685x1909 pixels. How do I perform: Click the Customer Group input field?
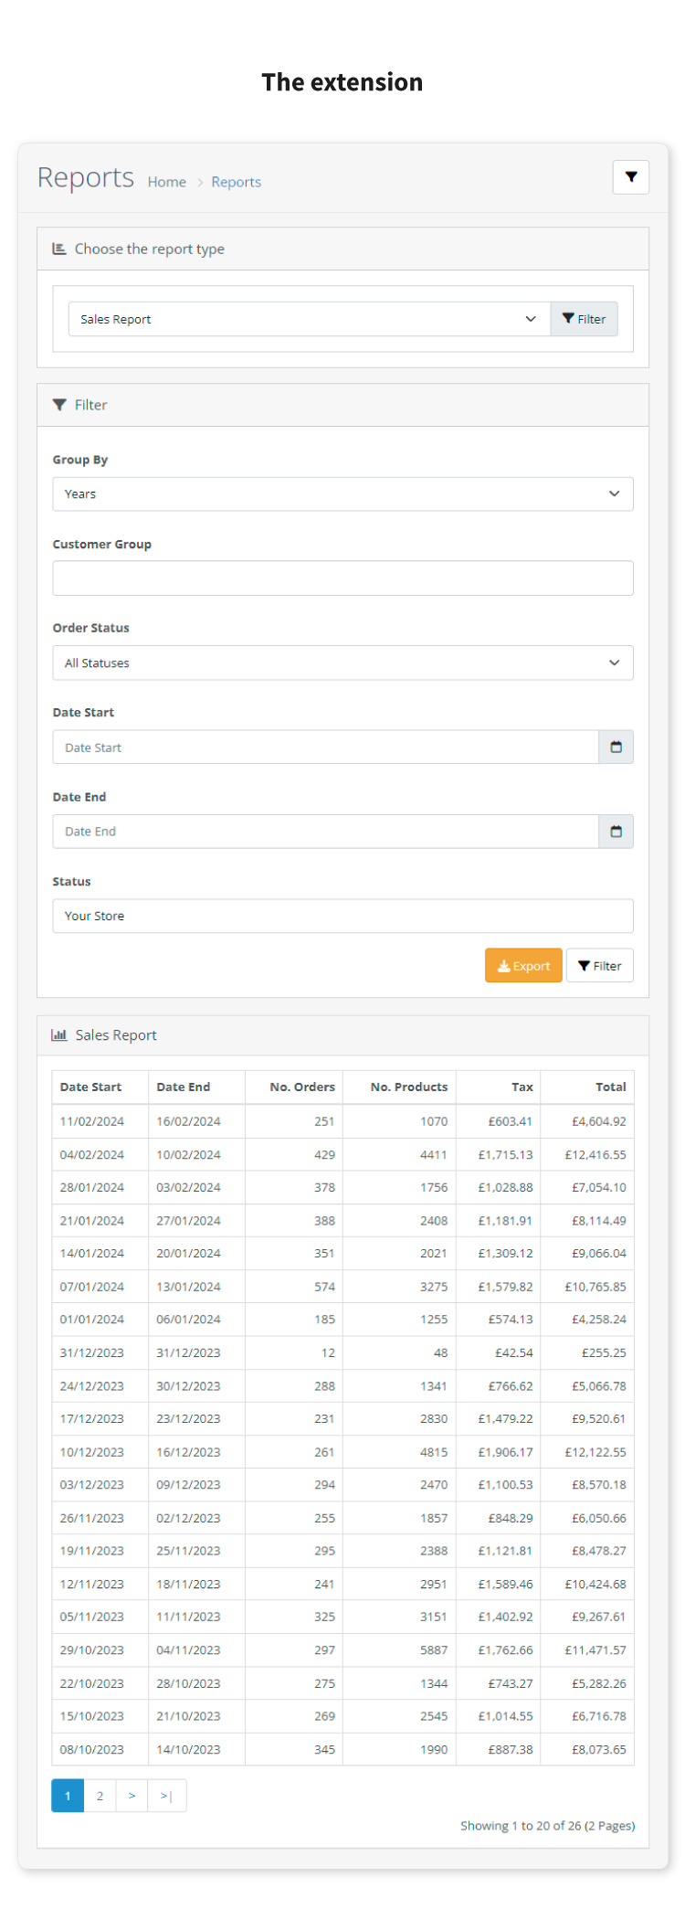[x=342, y=578]
